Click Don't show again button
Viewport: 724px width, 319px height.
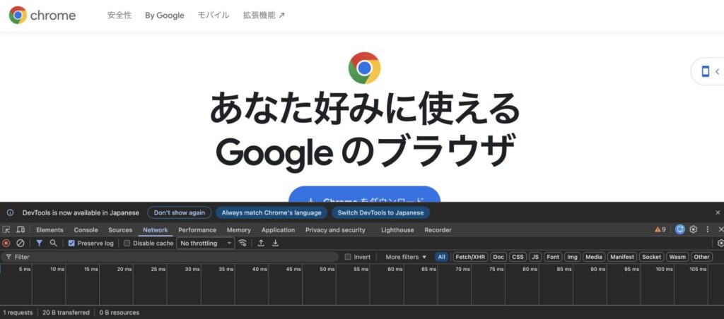[179, 212]
